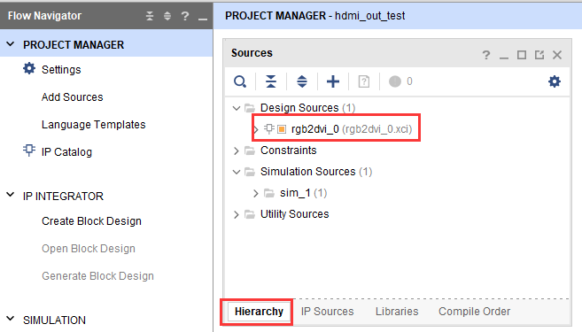
Task: Click the messages count circle icon showing 0
Action: coord(395,81)
